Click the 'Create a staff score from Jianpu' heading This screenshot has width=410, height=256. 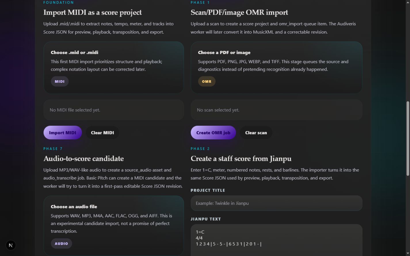click(x=241, y=159)
